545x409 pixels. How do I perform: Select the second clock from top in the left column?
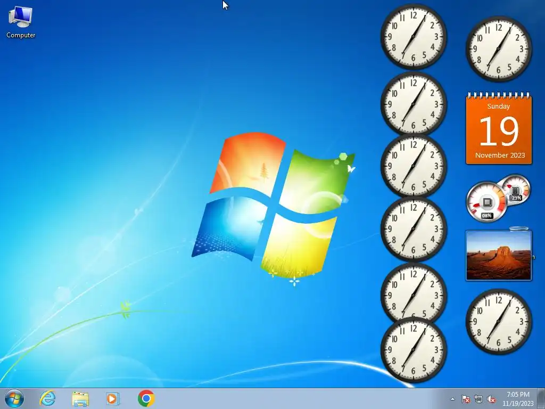(x=413, y=104)
